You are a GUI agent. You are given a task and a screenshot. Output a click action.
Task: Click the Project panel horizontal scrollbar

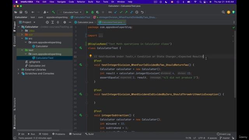pos(38,131)
